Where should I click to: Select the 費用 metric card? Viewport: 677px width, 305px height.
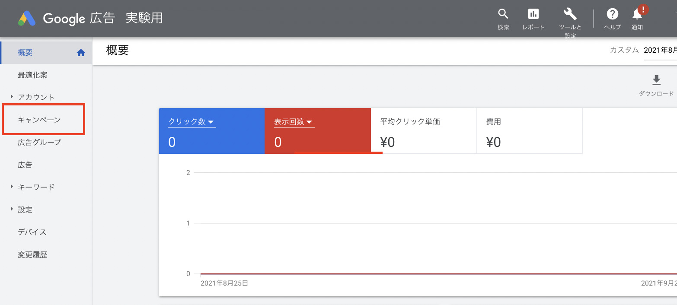[x=529, y=131]
